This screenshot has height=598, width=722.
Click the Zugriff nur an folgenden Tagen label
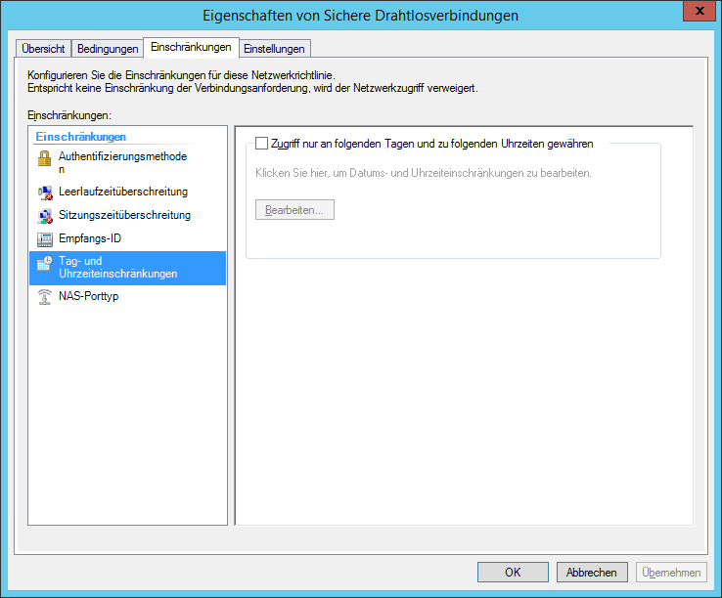(x=431, y=144)
